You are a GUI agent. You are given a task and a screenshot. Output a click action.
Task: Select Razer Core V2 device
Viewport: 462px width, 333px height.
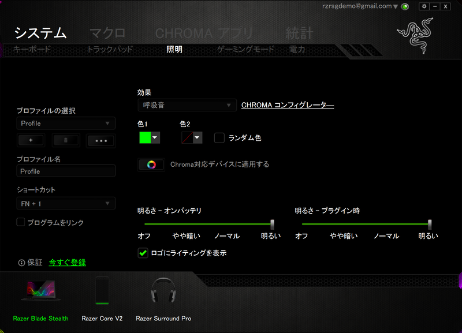tap(102, 300)
